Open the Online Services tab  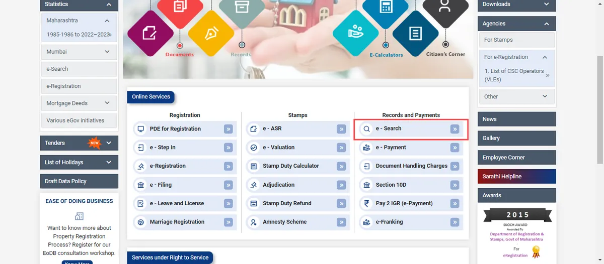[151, 97]
